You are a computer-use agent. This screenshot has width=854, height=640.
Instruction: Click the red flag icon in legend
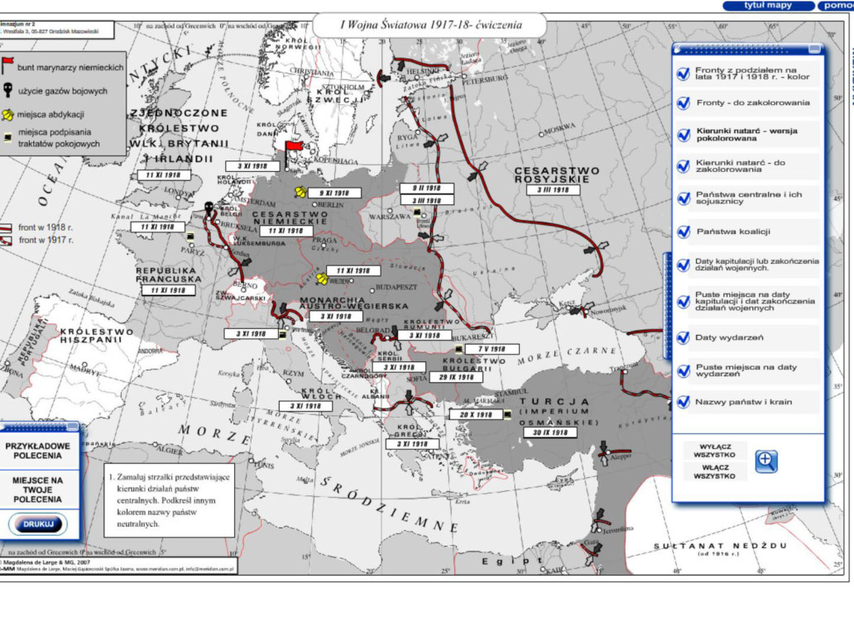pos(7,66)
